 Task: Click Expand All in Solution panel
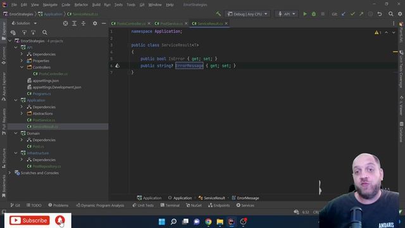click(75, 23)
